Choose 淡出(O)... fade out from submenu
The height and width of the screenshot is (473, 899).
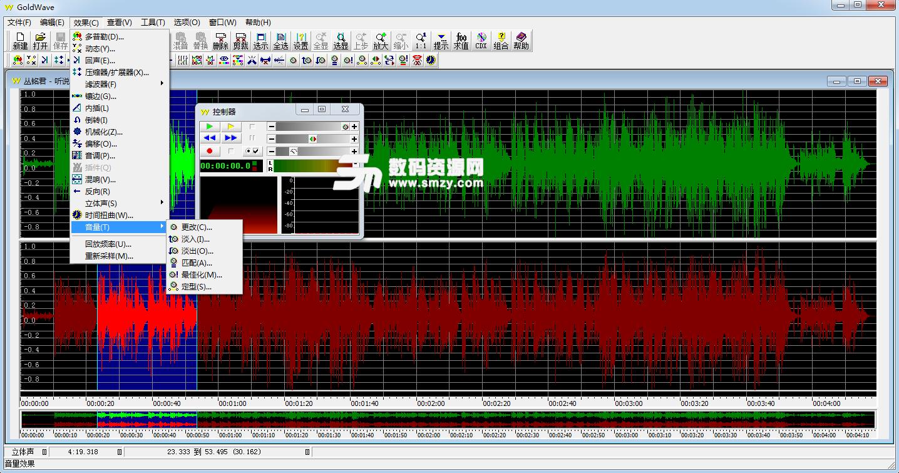pos(204,251)
